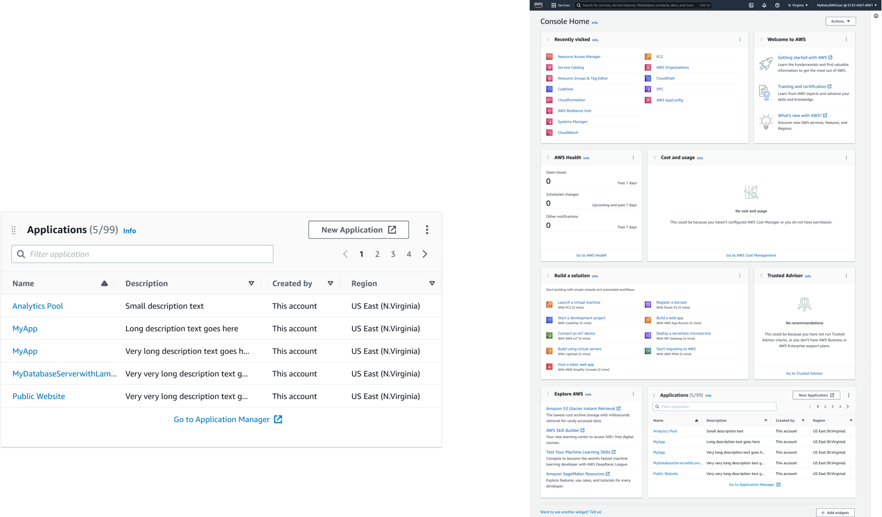Click the CodeStar icon in Recently visited
This screenshot has height=517, width=882.
tap(549, 89)
